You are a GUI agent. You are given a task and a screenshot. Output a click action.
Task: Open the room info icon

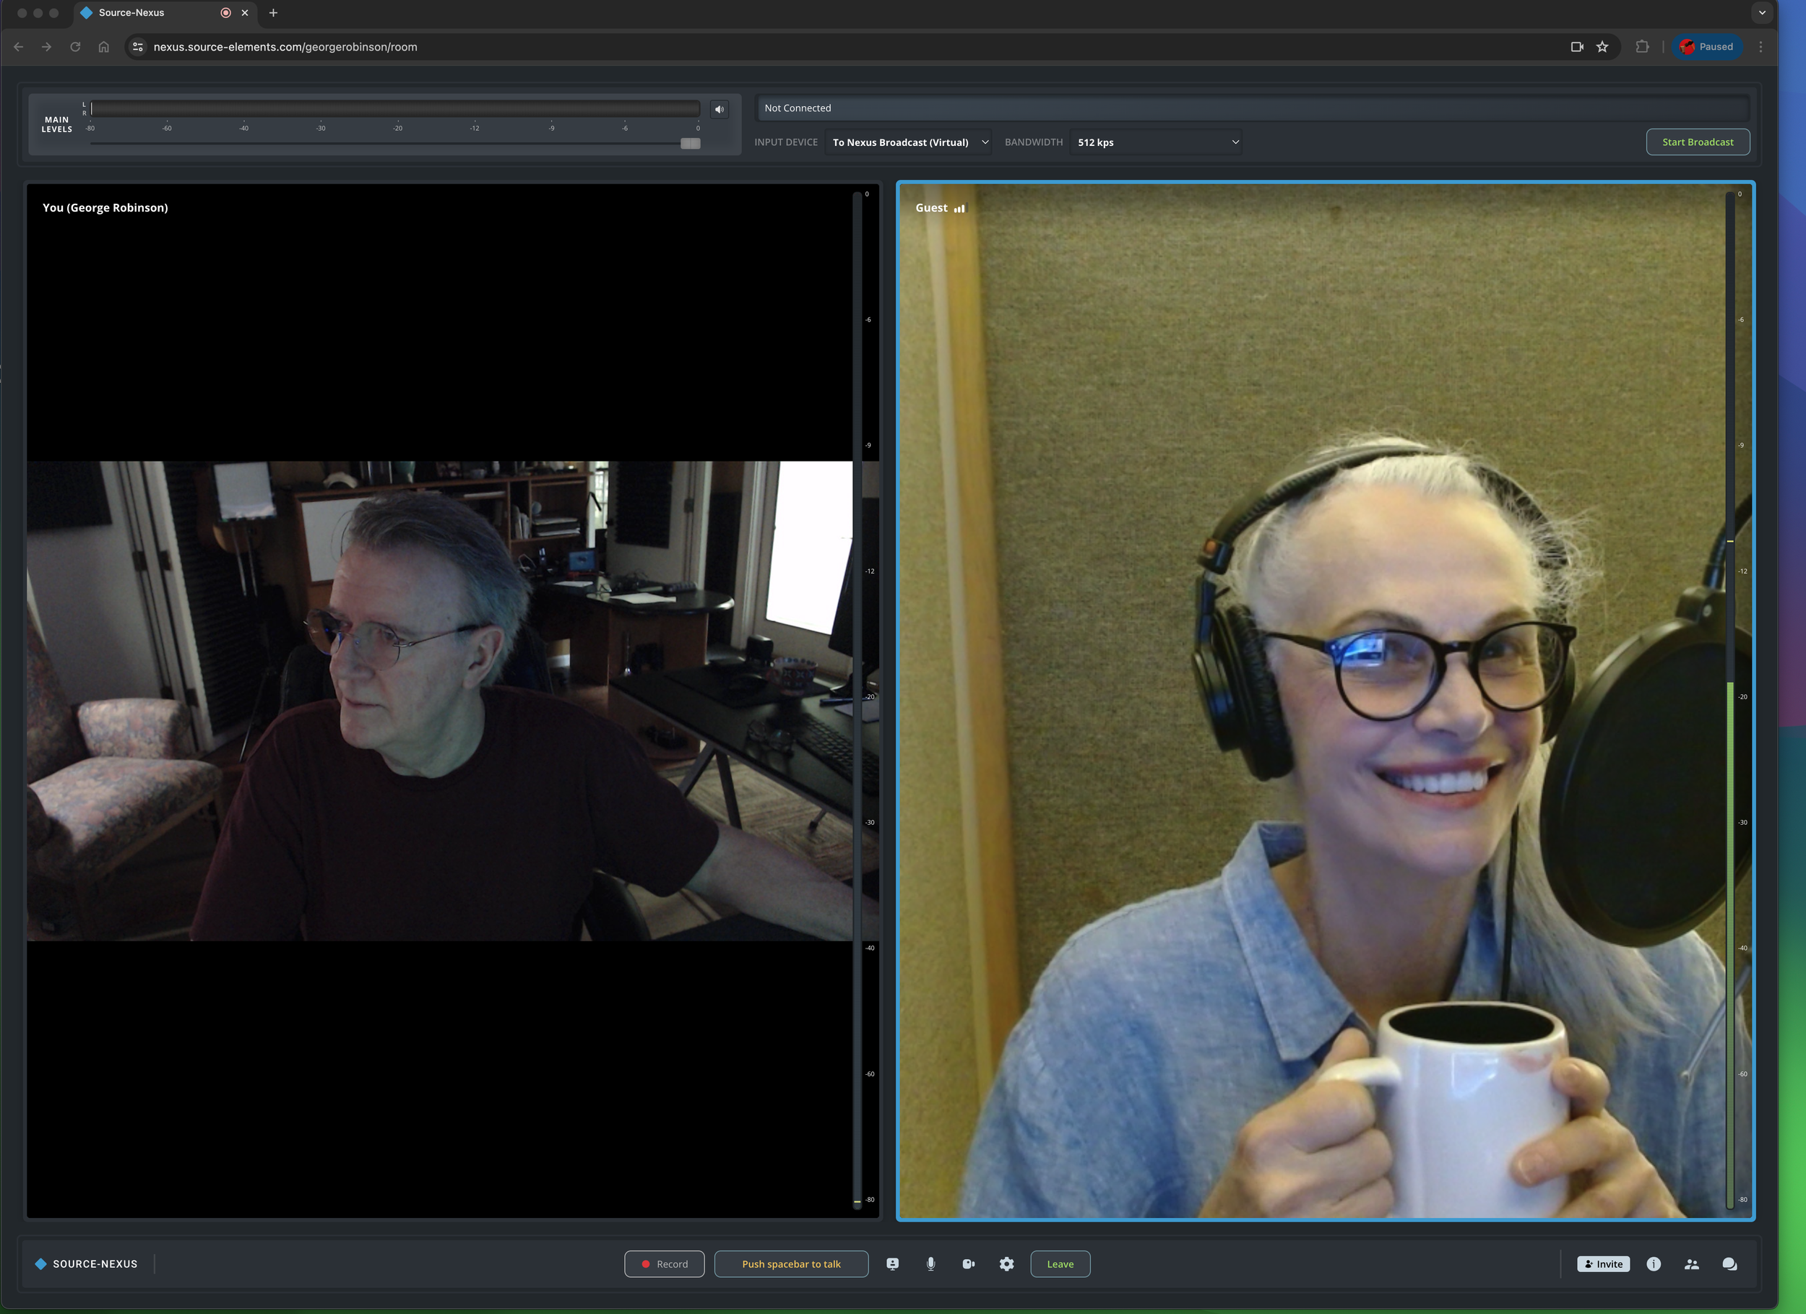click(x=1653, y=1264)
